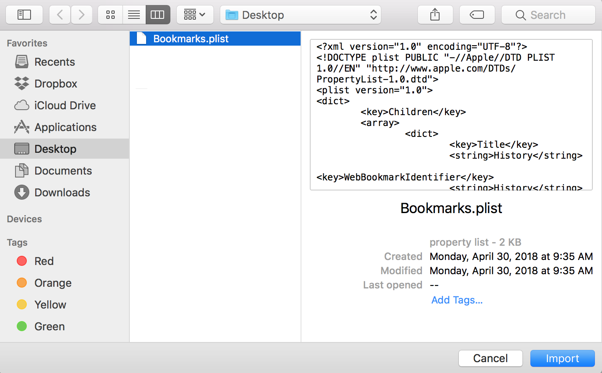Go back with the left arrow
This screenshot has height=373, width=602.
[60, 15]
